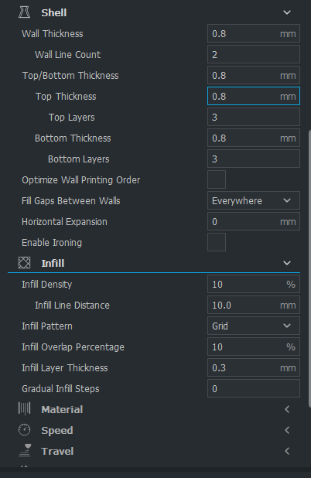Collapse the Shell section chevron
This screenshot has width=311, height=478.
[287, 12]
